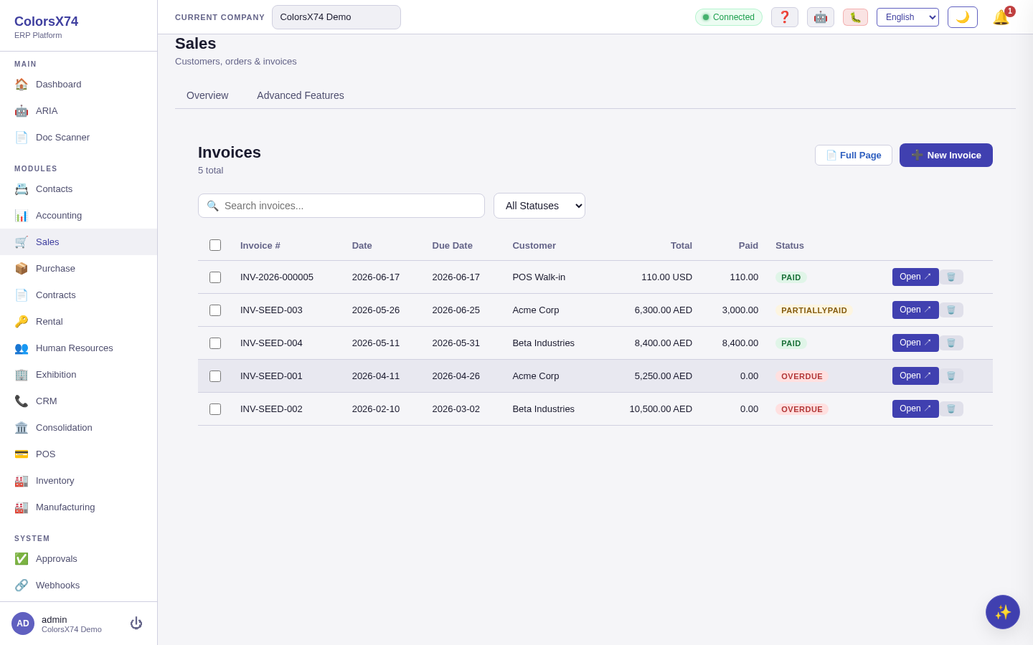Open help via question mark icon
Screen dimensions: 1033x645
(785, 17)
